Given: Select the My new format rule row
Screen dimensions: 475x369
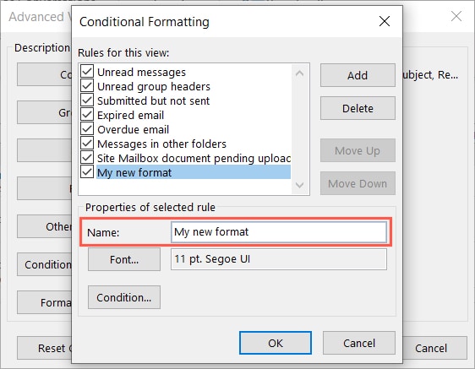Looking at the screenshot, I should click(x=194, y=172).
